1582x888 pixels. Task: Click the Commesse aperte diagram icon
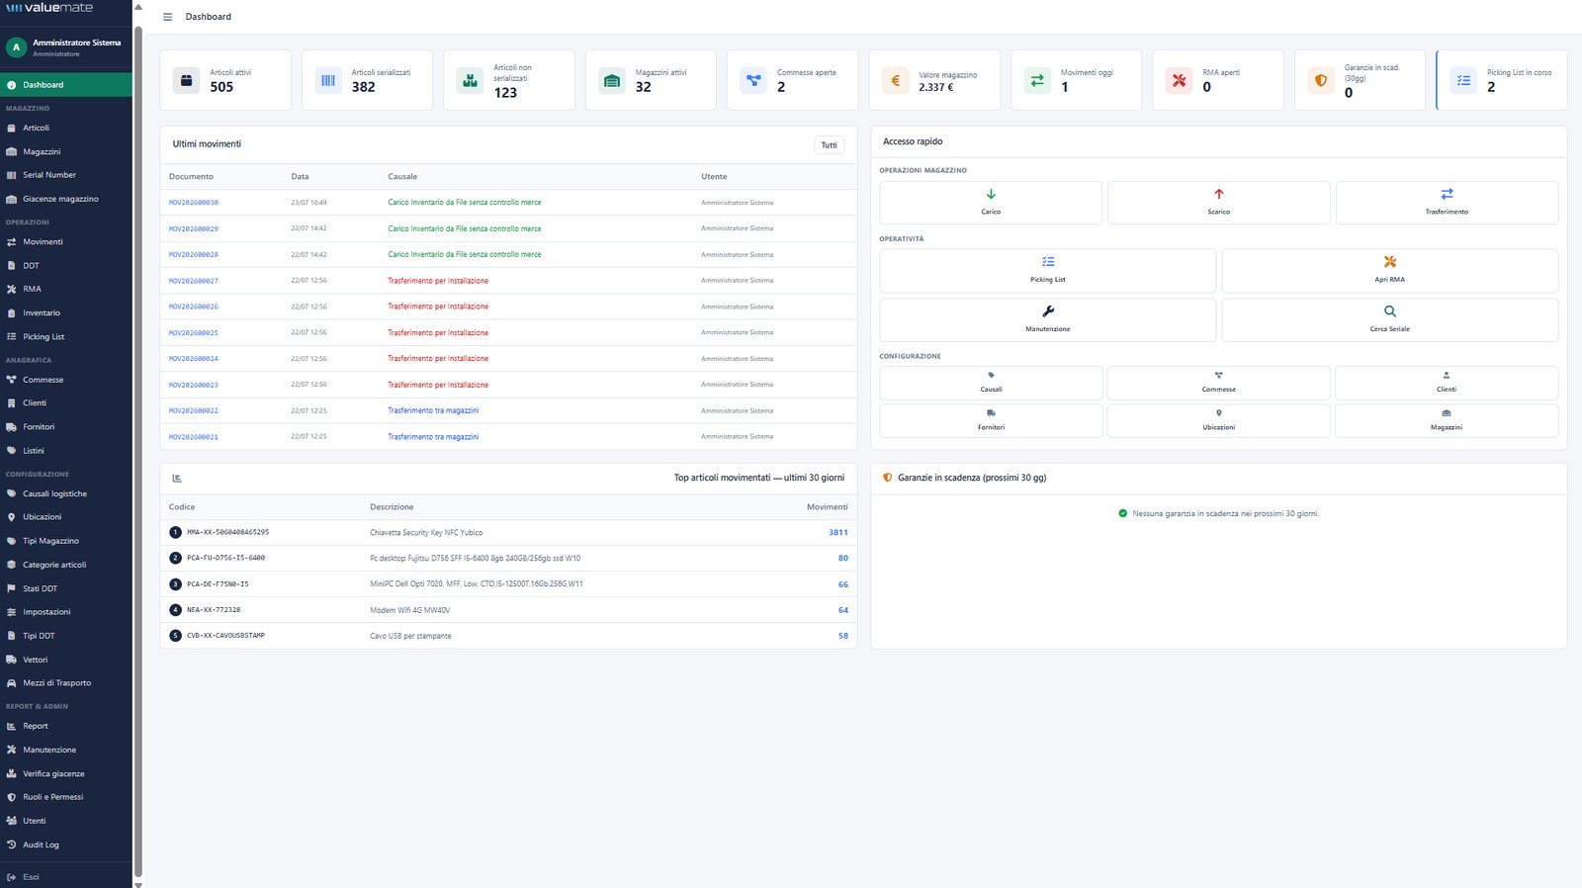pos(753,80)
